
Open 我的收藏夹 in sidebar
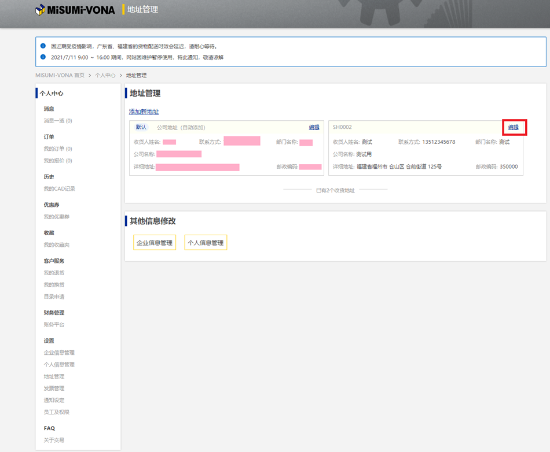56,244
